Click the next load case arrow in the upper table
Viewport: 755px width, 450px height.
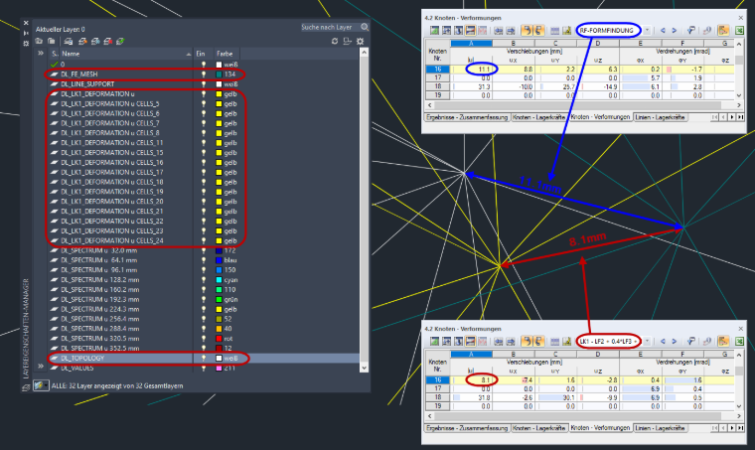coord(675,31)
